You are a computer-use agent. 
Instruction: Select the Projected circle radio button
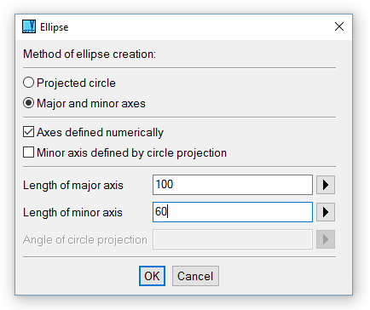[28, 83]
